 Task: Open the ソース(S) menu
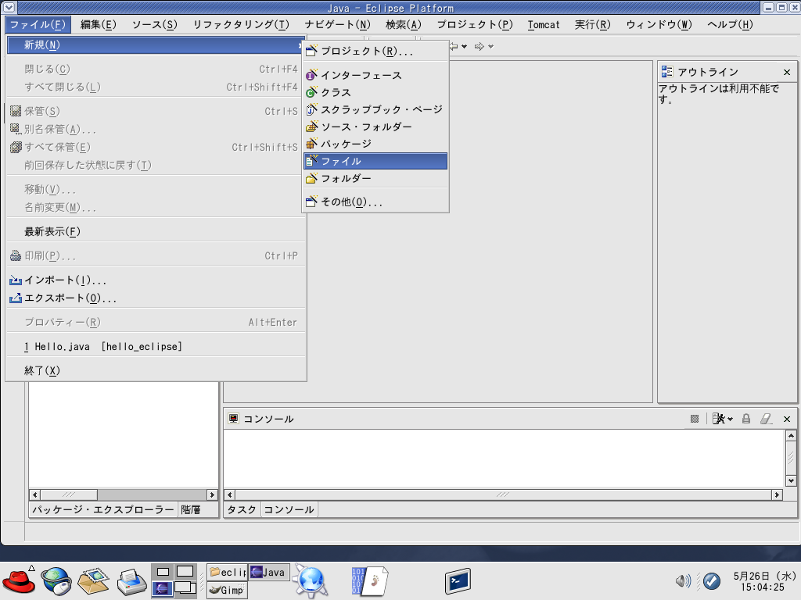(x=154, y=24)
